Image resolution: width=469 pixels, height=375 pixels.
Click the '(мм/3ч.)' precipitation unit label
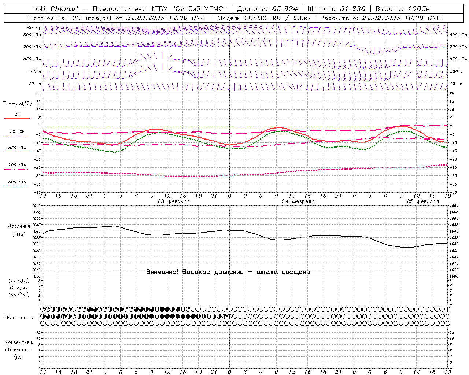(x=19, y=281)
